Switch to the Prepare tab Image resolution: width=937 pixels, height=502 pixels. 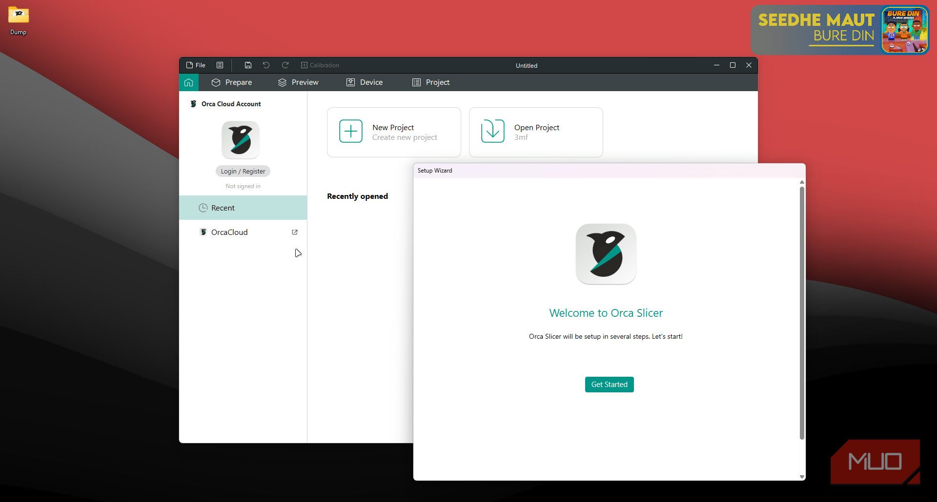point(232,82)
